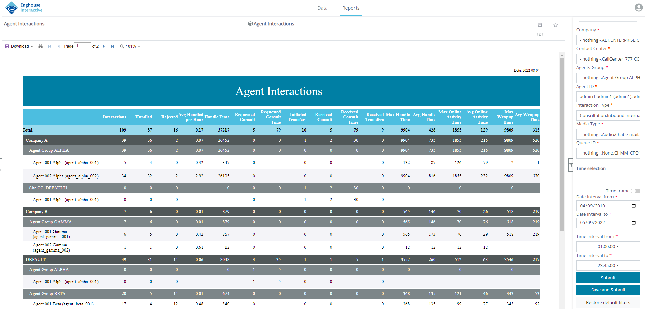Click the Enghouse Interactive logo
The width and height of the screenshot is (645, 309).
[24, 7]
